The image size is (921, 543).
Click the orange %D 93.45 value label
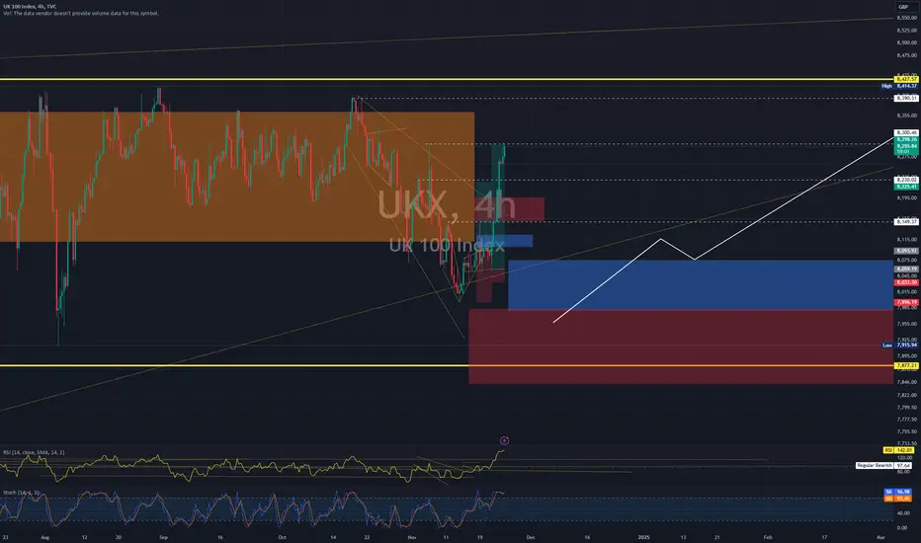(898, 499)
